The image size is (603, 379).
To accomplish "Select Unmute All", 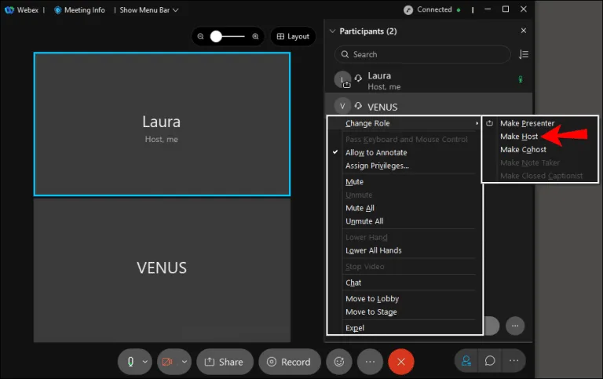I will 364,221.
